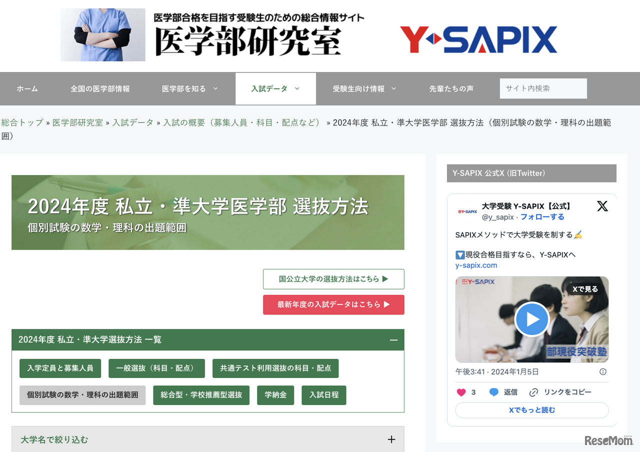Open the tweet info circle icon
This screenshot has height=452, width=640.
pos(602,371)
